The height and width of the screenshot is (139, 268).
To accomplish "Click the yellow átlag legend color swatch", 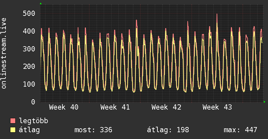I will pos(13,130).
